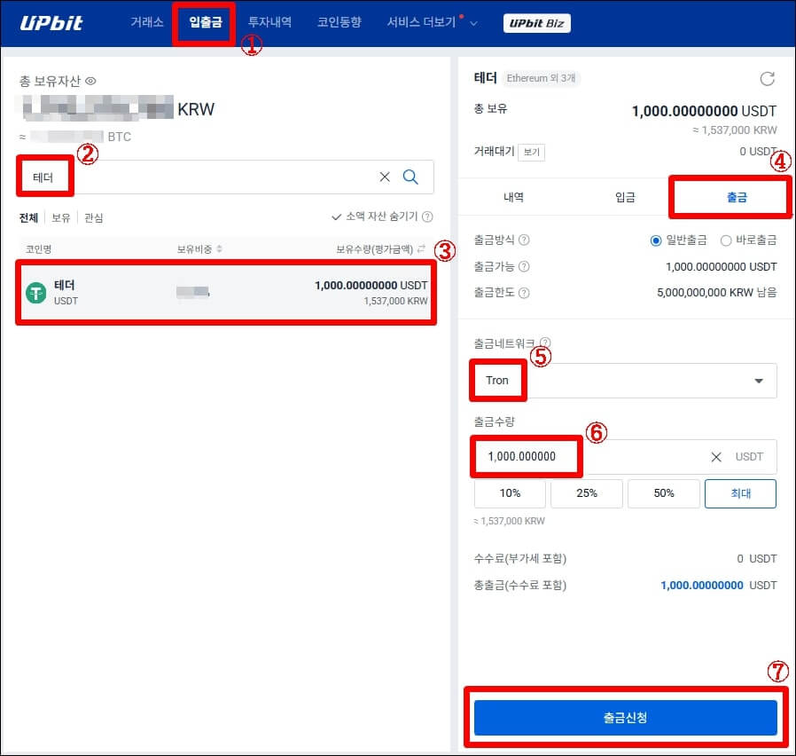Select the 50% withdrawal amount control
Viewport: 796px width, 756px height.
663,493
